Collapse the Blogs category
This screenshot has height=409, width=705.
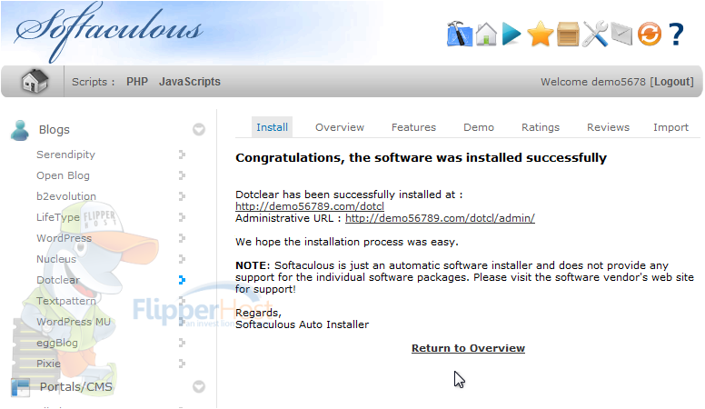point(199,130)
